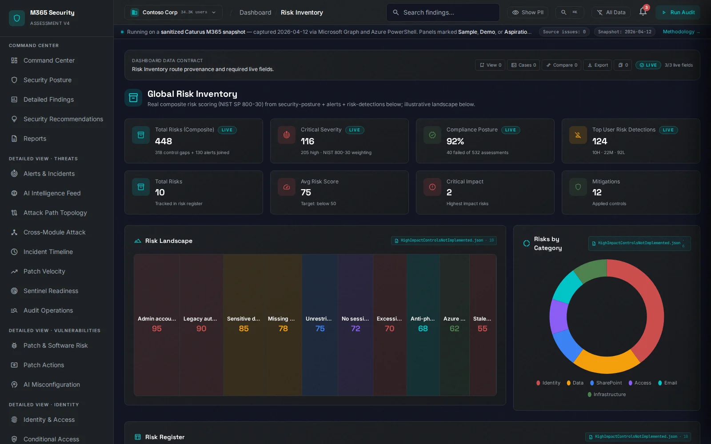Click the Identity & Access fingerprint icon

point(14,420)
